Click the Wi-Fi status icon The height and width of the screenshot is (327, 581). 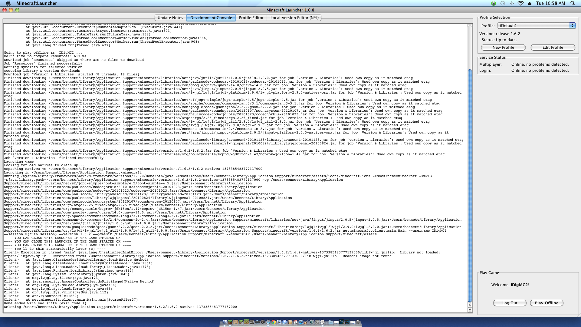[x=520, y=3]
